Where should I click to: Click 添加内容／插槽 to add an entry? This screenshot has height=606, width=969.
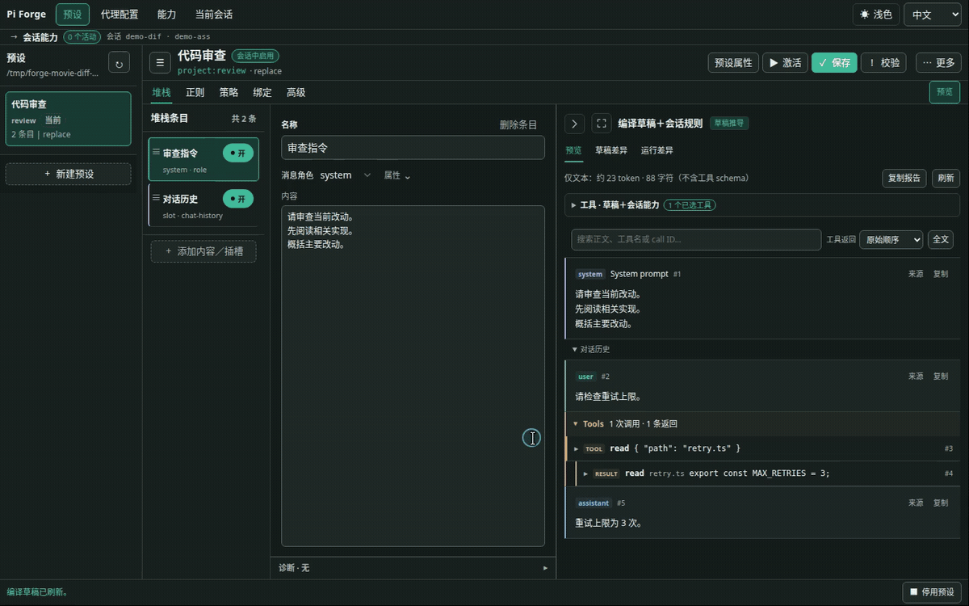pyautogui.click(x=203, y=251)
